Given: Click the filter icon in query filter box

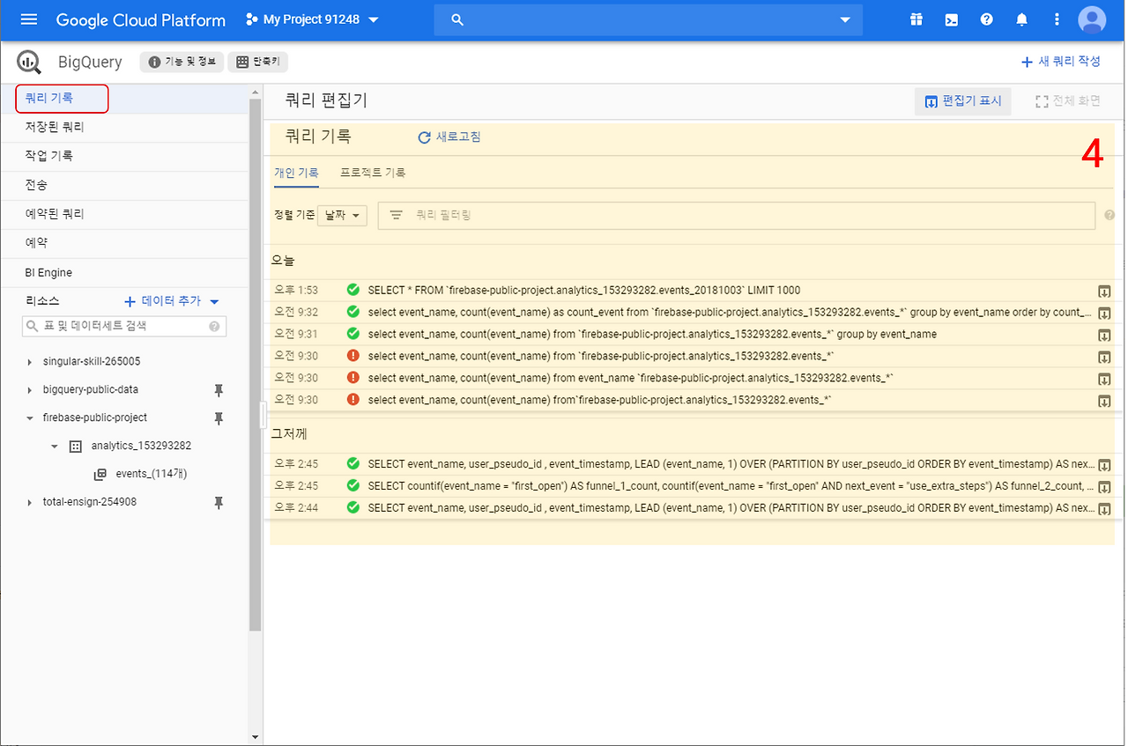Looking at the screenshot, I should [x=397, y=215].
